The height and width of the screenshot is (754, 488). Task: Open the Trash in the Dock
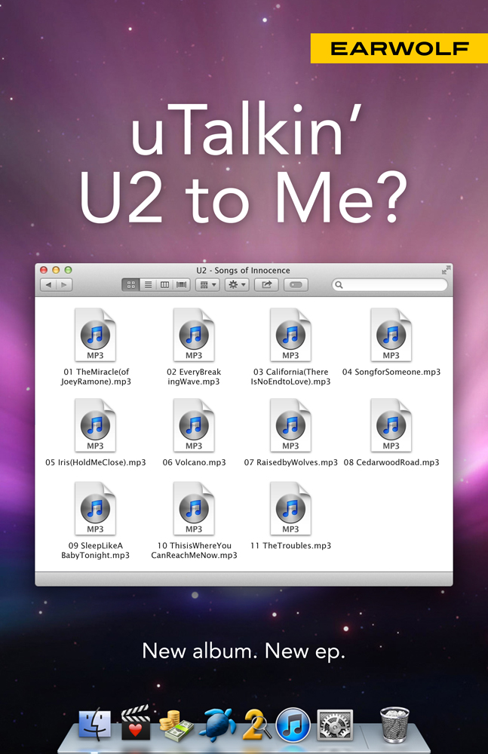point(394,724)
